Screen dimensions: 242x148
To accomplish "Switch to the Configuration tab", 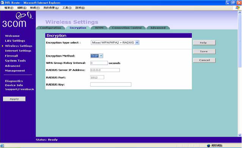I will 51,28.
